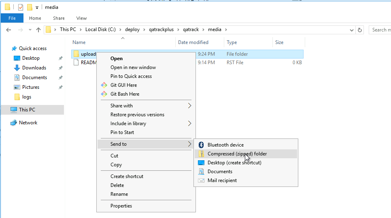Click the uploads folder icon in file list

(76, 54)
